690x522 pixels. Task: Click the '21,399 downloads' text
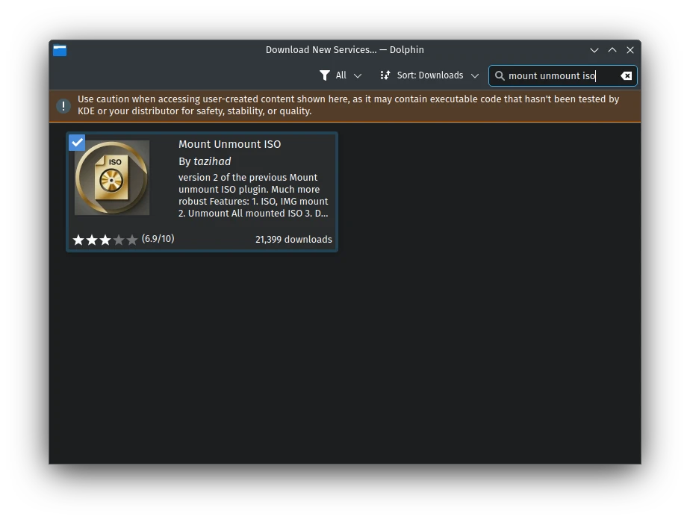[293, 240]
